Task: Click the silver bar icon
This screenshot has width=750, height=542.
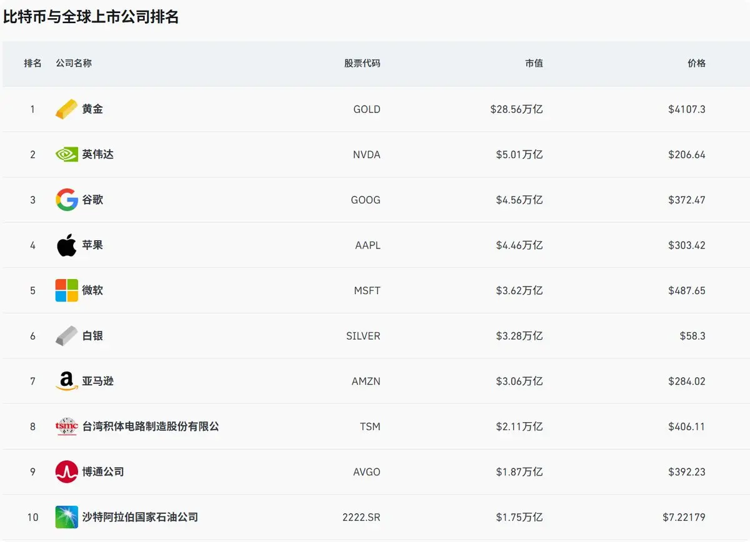Action: (67, 336)
